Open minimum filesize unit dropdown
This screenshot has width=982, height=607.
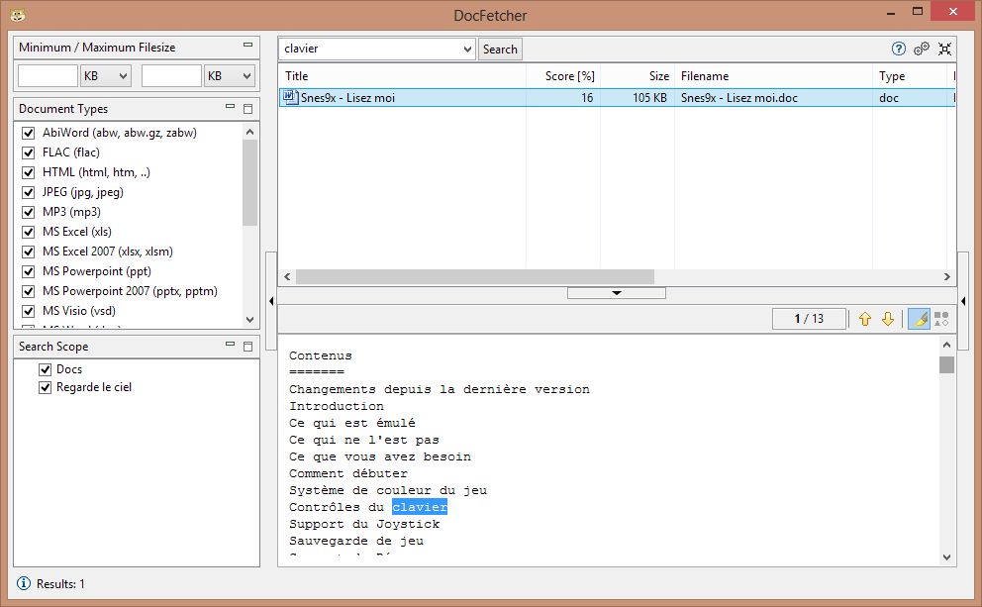(105, 76)
